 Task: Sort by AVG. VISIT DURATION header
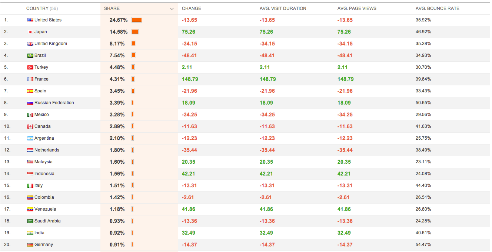tap(283, 8)
